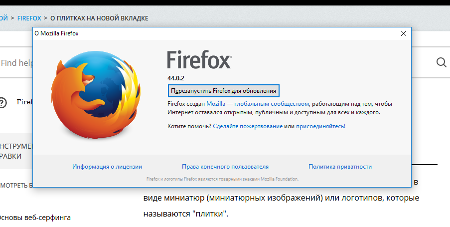
Task: Click the search magnifier icon on the help page
Action: pos(442,62)
